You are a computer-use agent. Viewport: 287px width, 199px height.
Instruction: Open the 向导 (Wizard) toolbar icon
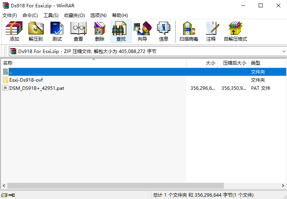click(x=142, y=28)
